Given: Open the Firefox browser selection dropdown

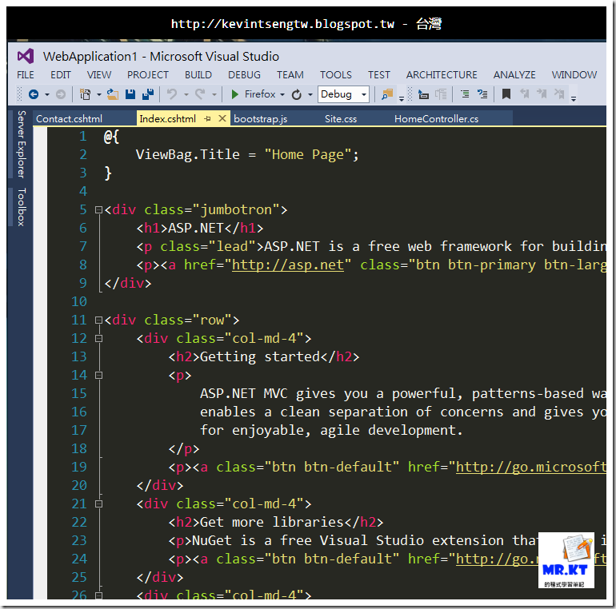Looking at the screenshot, I should coord(282,94).
